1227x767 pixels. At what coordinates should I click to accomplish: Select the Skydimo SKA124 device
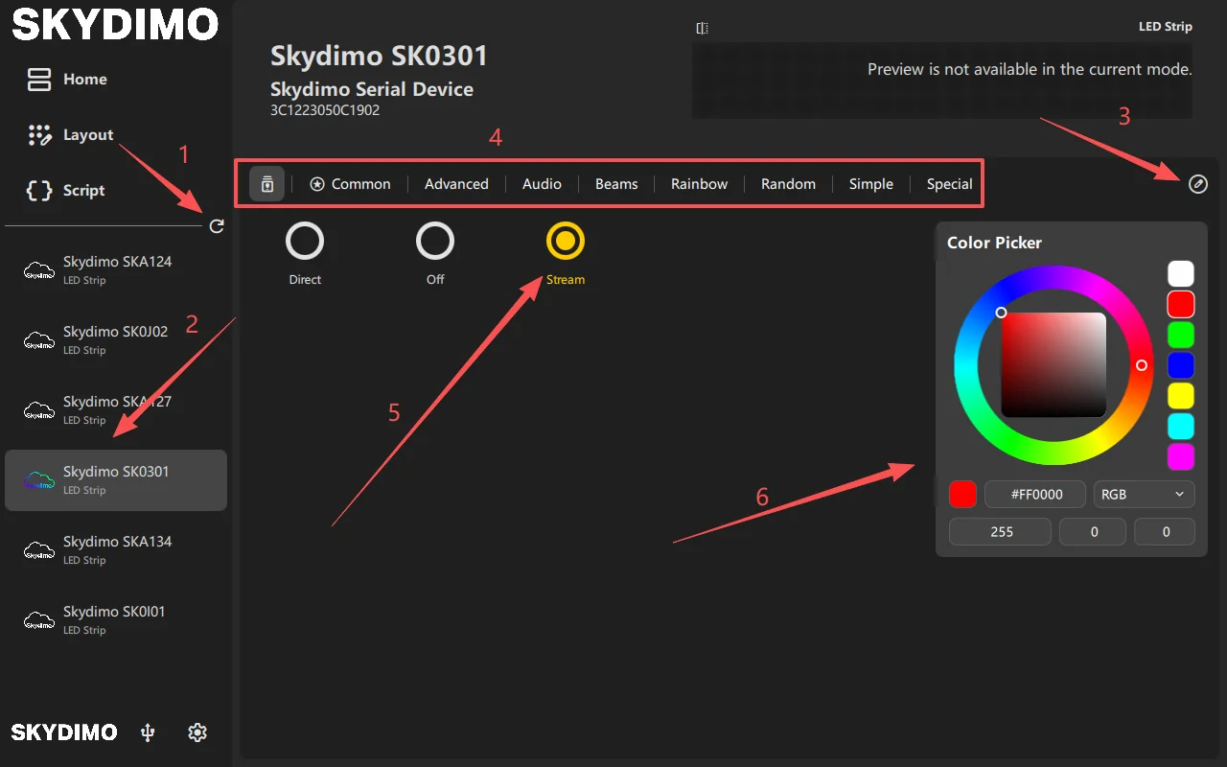116,268
